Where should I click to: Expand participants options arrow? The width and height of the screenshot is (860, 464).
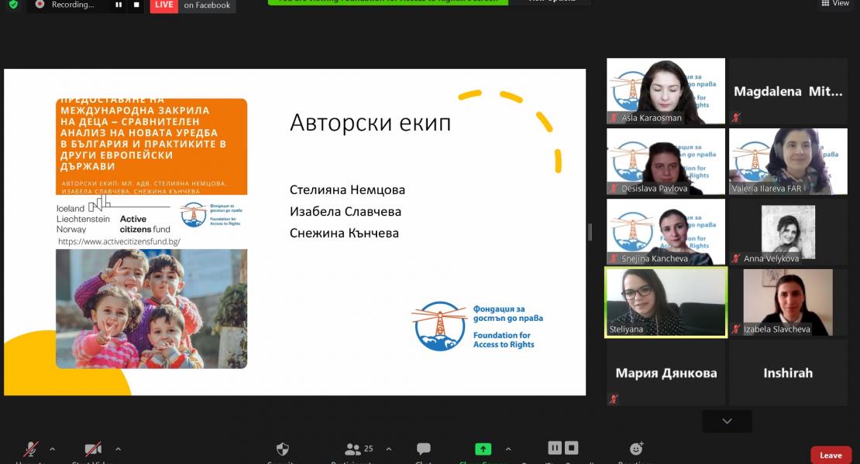click(x=389, y=449)
